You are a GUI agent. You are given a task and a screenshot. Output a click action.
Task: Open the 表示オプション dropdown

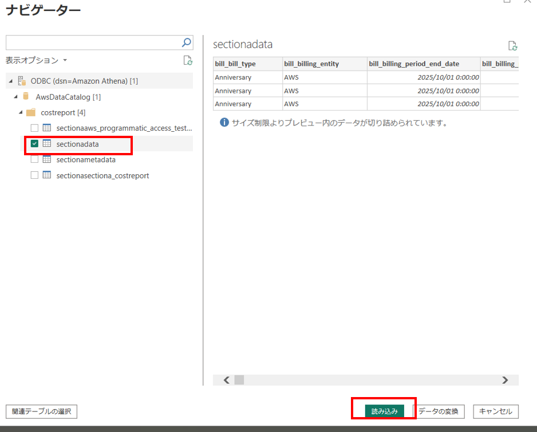[x=36, y=60]
